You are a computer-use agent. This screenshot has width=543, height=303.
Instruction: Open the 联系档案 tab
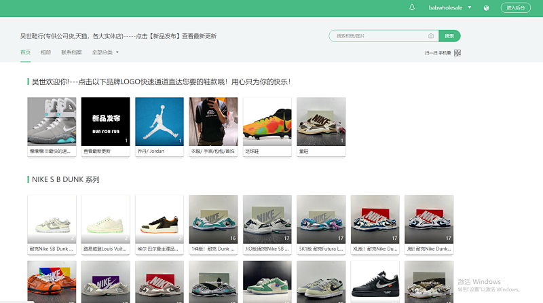[71, 52]
